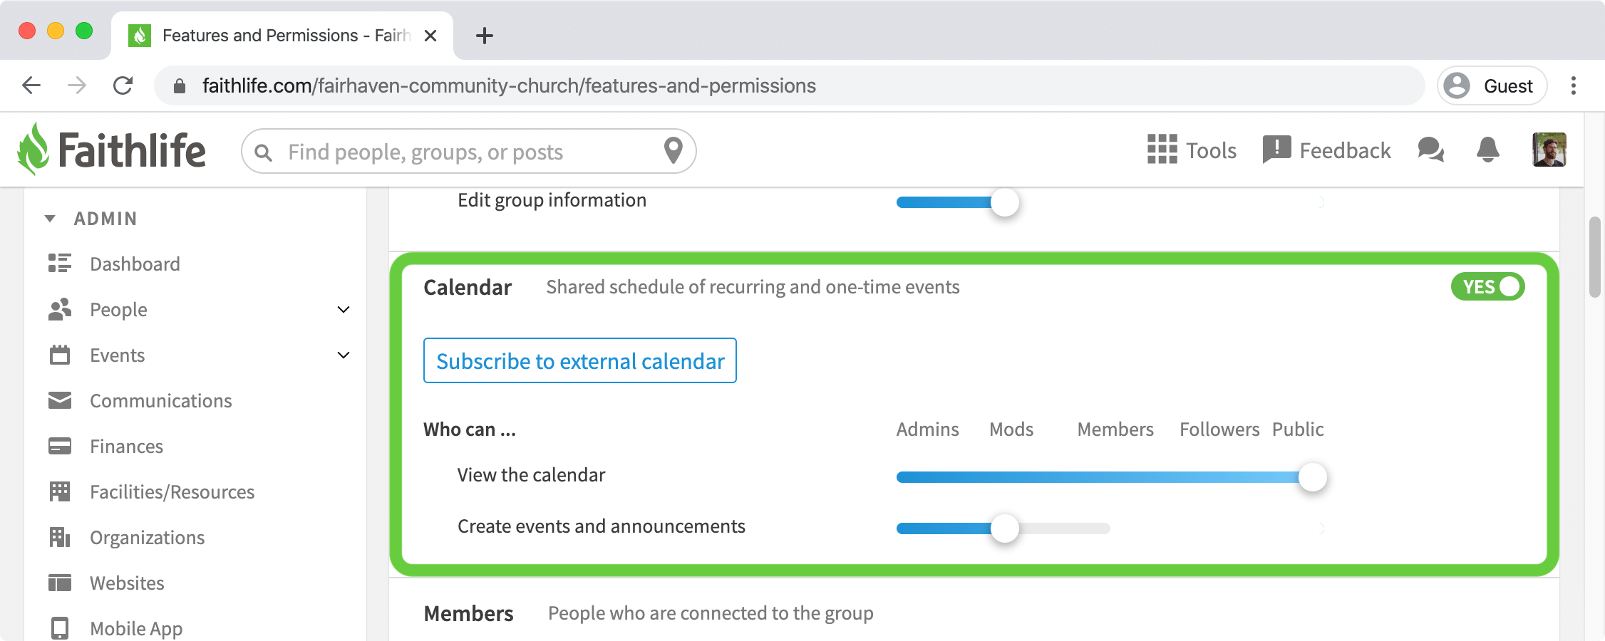Click the Events menu label

[117, 355]
